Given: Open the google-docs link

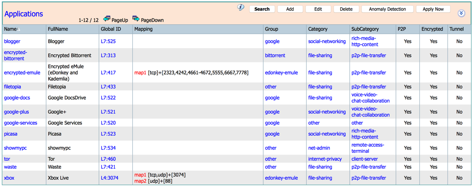Looking at the screenshot, I should click(17, 98).
